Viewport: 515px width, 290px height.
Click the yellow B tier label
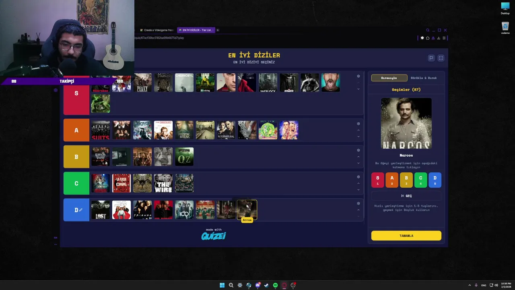coord(76,157)
